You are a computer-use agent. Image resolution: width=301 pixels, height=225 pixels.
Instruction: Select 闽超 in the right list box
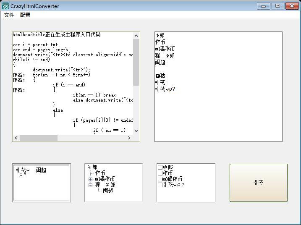coord(160,62)
